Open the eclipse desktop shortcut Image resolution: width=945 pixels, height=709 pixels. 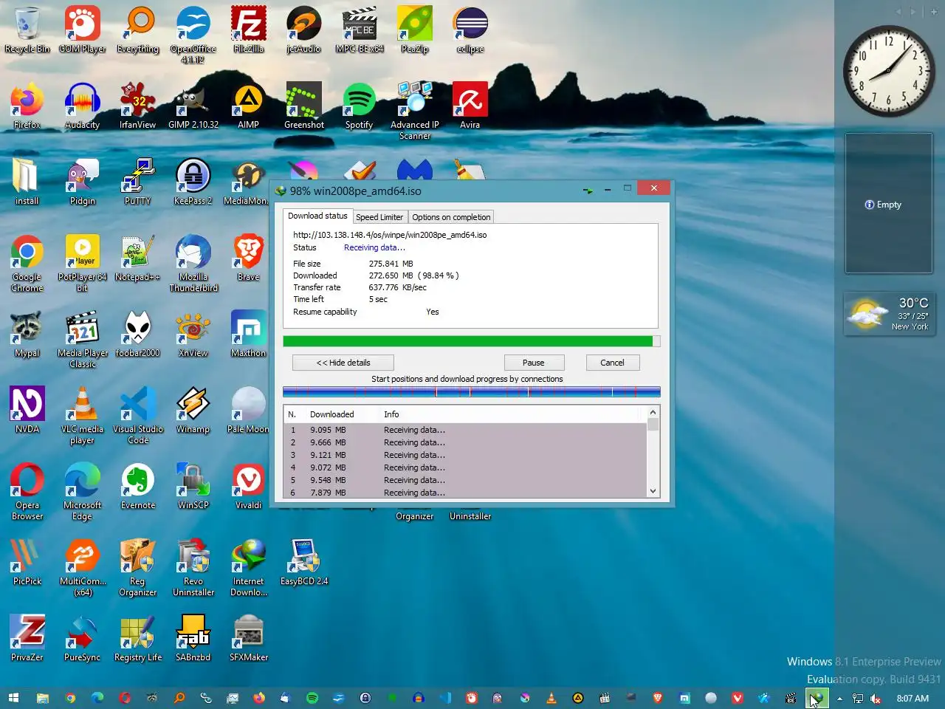click(x=470, y=30)
